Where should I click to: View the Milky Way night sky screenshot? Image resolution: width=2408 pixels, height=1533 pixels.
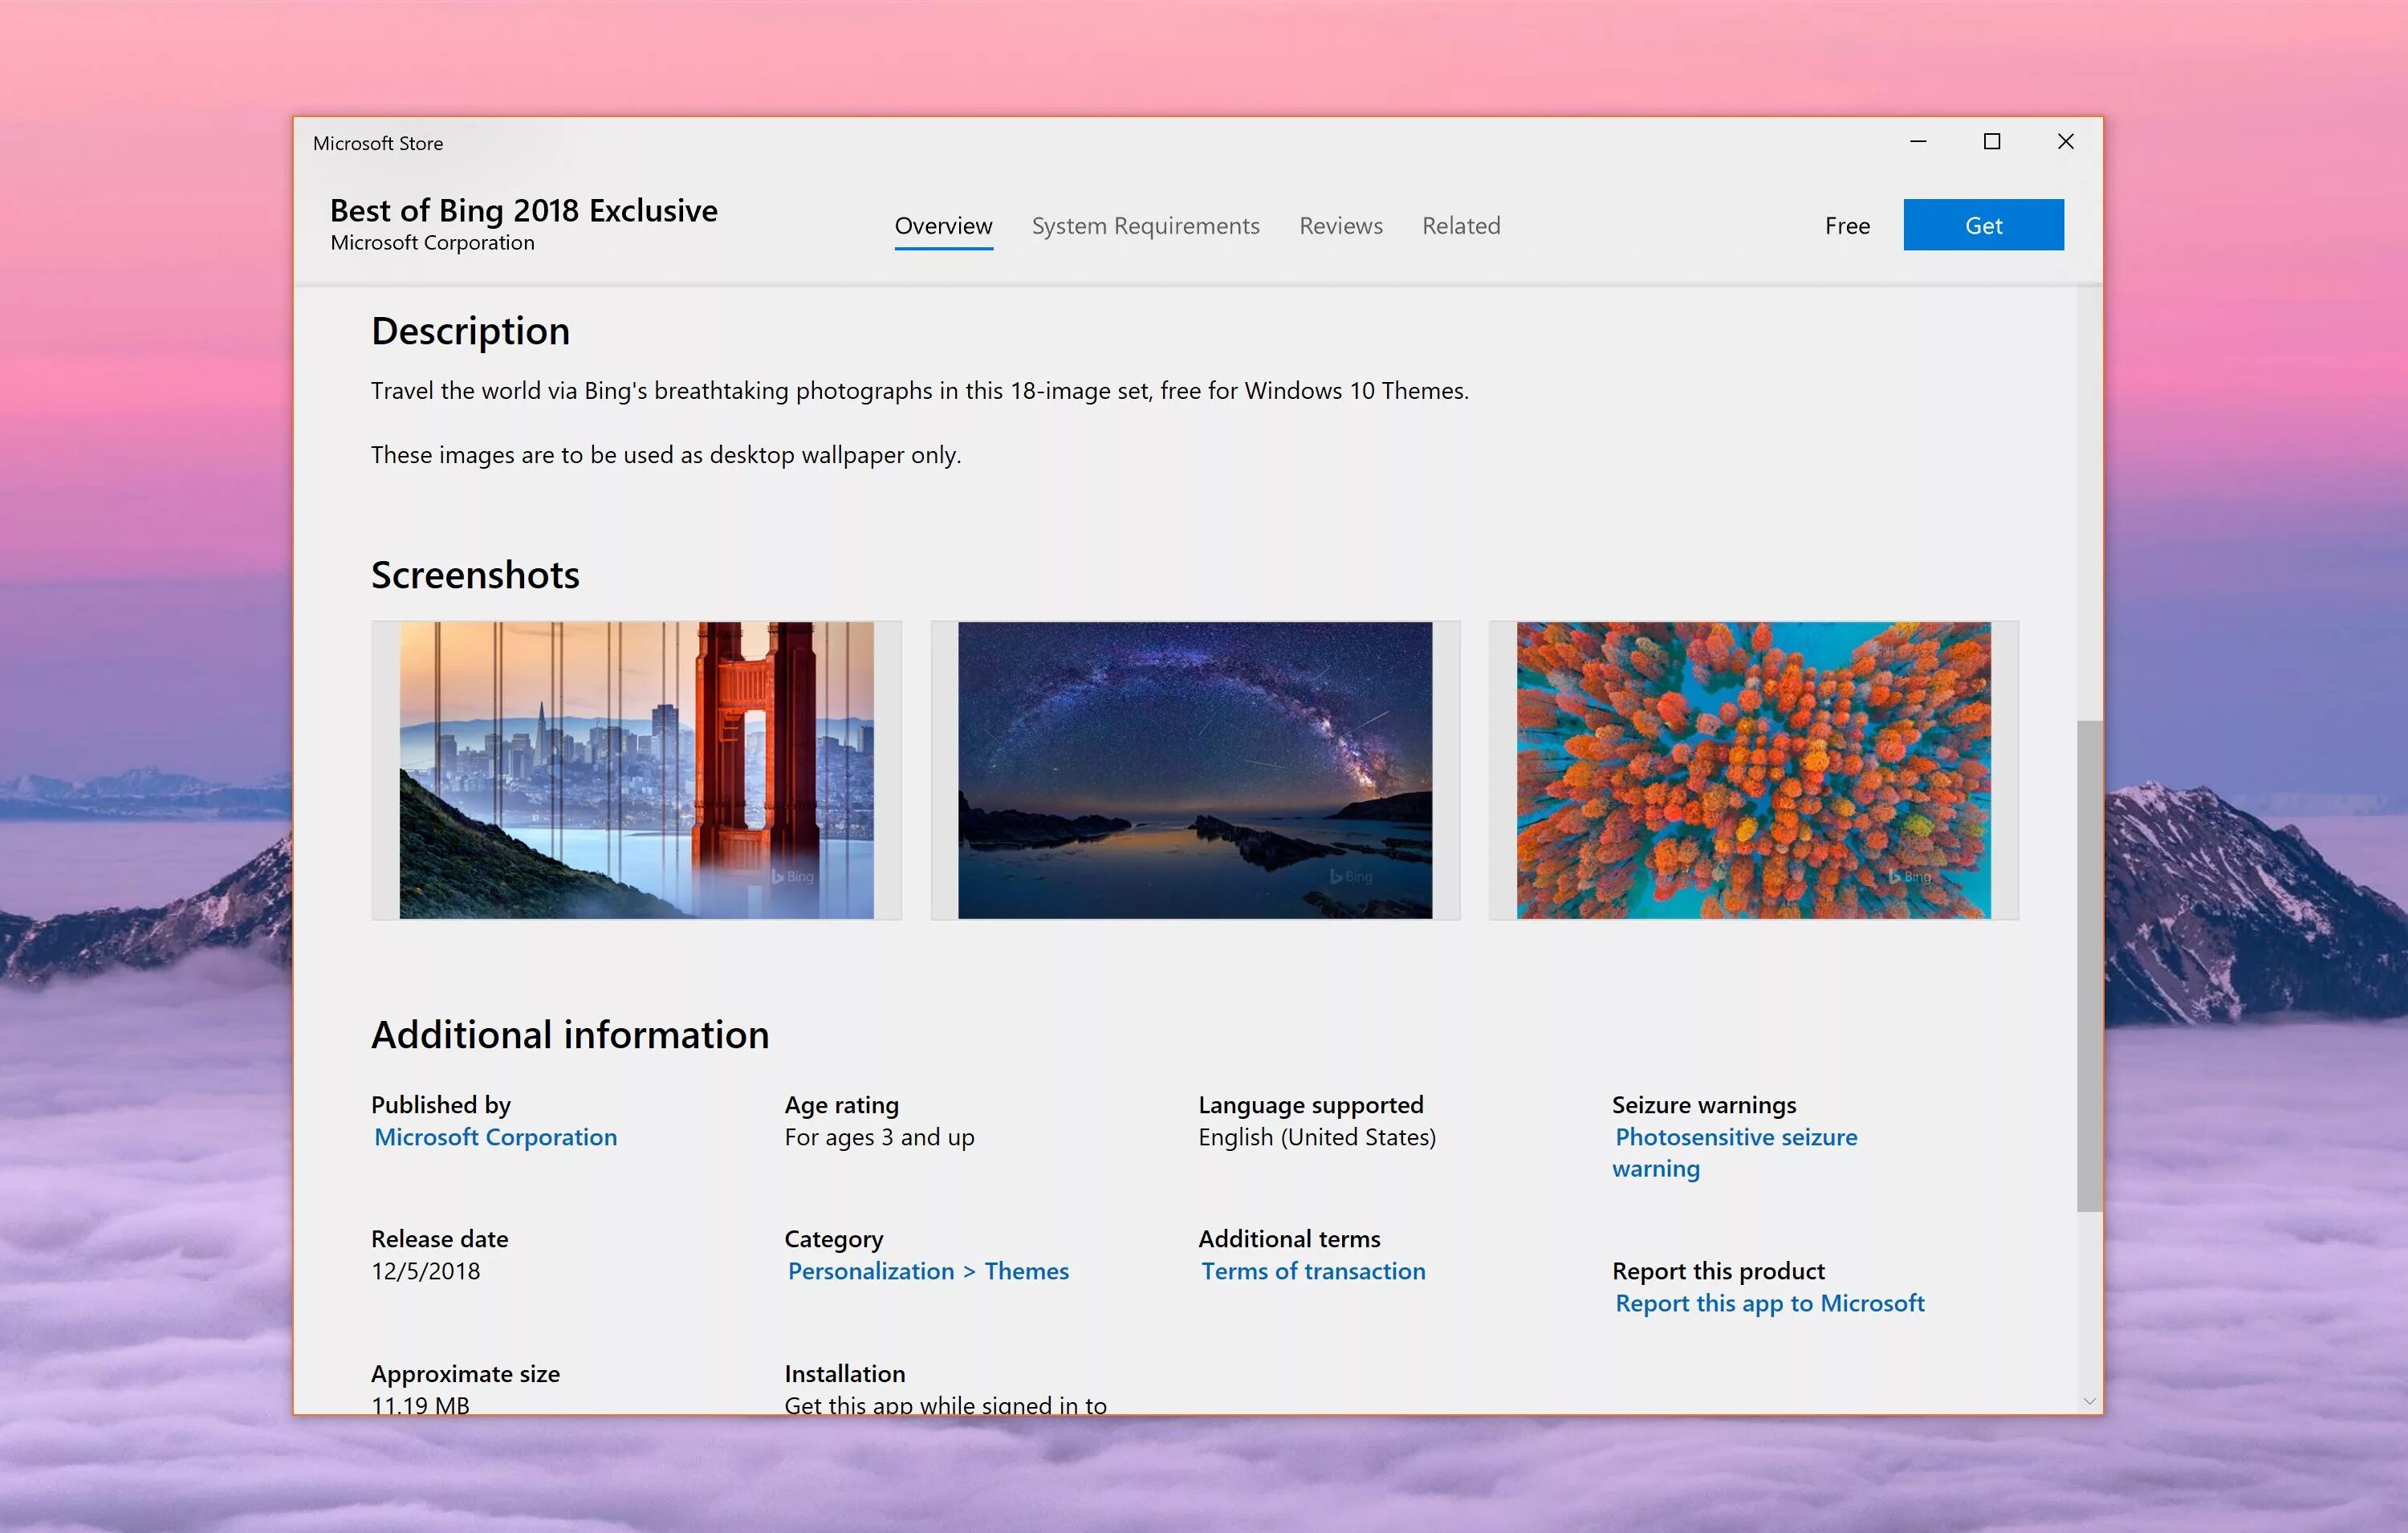point(1194,770)
